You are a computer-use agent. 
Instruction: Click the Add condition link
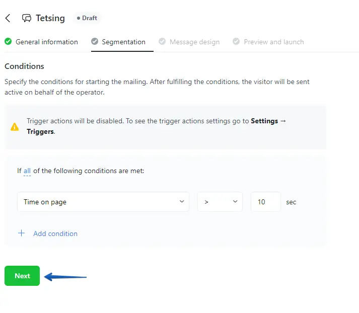point(55,233)
